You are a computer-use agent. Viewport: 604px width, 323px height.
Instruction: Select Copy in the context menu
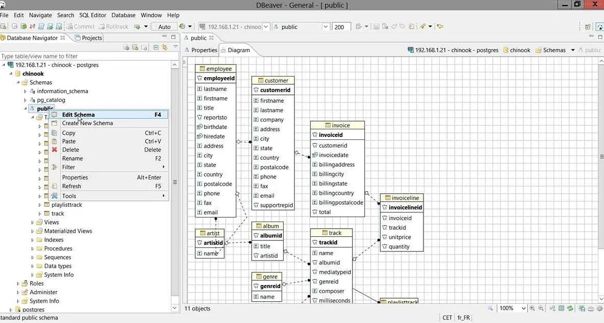click(x=109, y=133)
